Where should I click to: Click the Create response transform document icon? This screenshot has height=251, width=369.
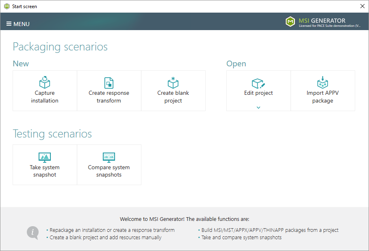tap(109, 83)
